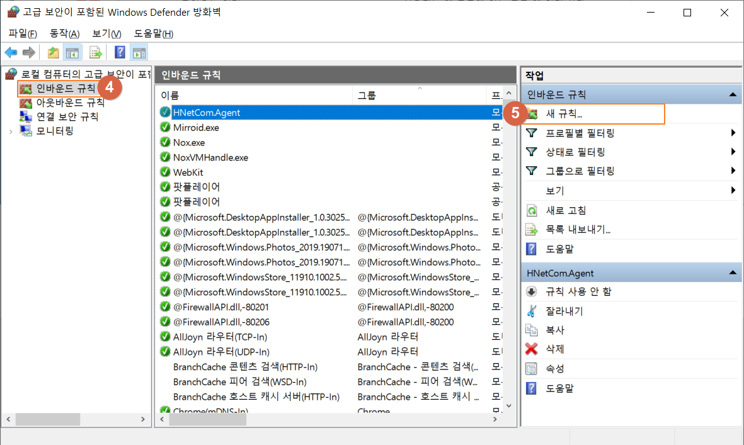Click the 새 규칙 icon in actions pane
The height and width of the screenshot is (445, 744).
point(532,114)
